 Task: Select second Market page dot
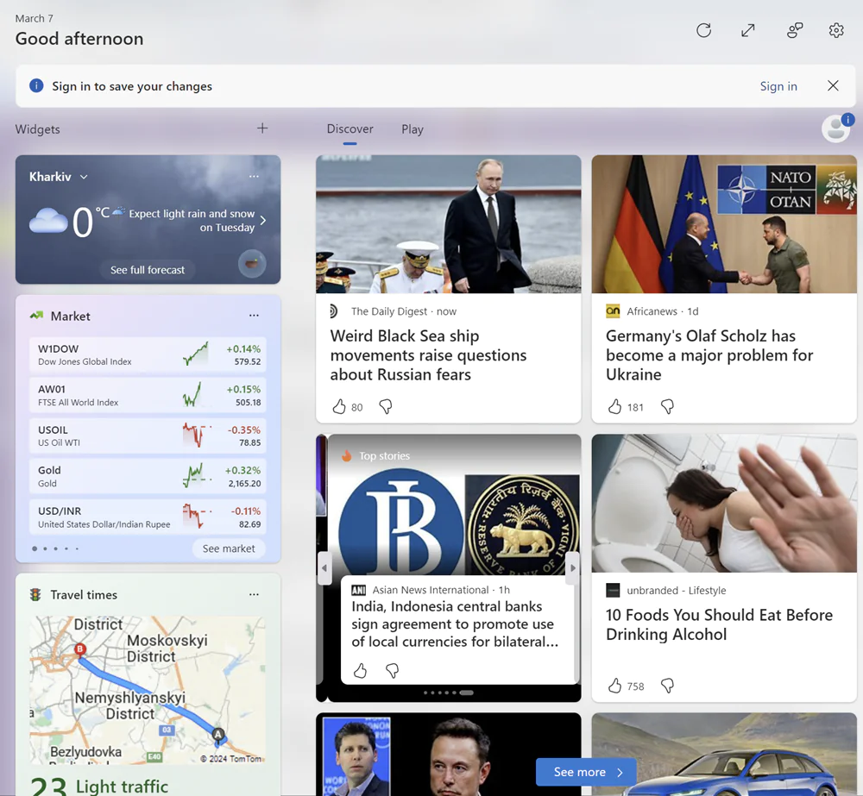pos(45,548)
